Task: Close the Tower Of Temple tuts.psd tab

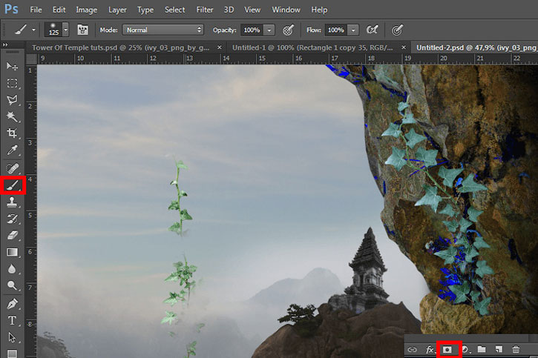Action: tap(219, 47)
